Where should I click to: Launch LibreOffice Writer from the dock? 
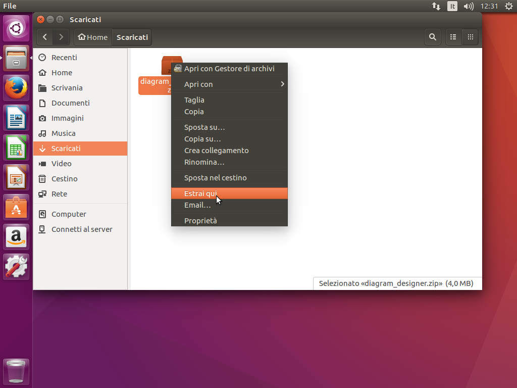pos(17,118)
